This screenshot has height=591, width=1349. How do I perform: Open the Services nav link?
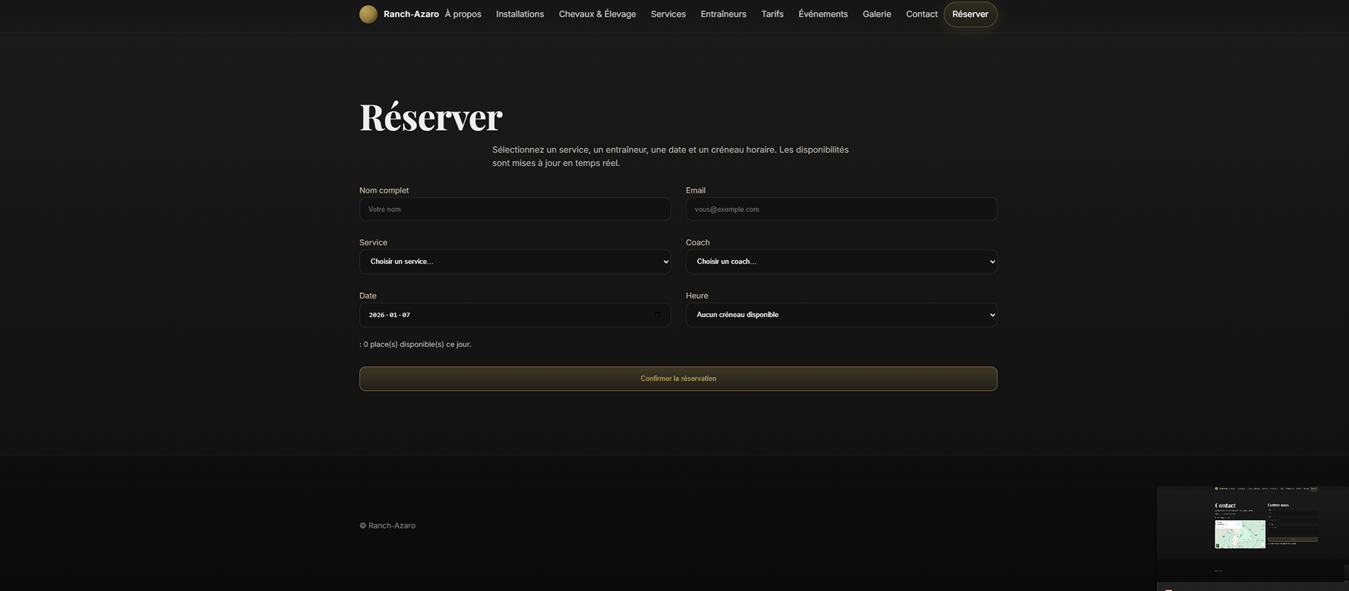point(668,14)
